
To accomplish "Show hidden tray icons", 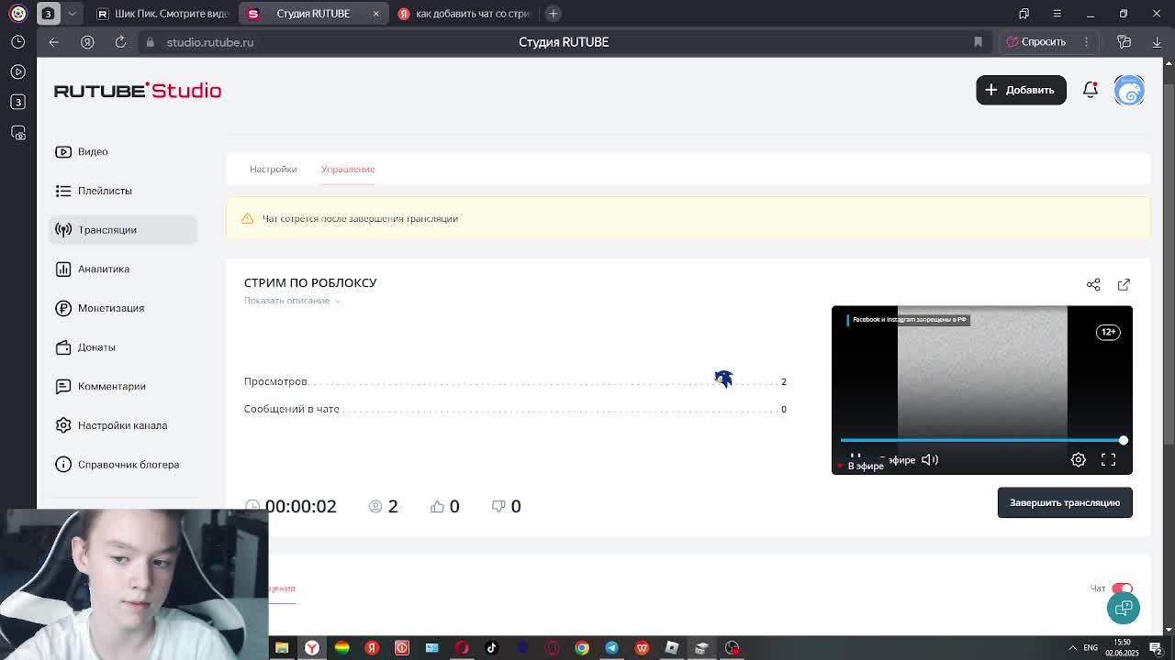I will click(x=1072, y=648).
